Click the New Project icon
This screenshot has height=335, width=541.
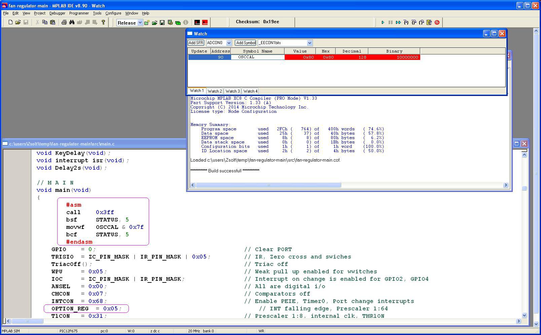(147, 23)
